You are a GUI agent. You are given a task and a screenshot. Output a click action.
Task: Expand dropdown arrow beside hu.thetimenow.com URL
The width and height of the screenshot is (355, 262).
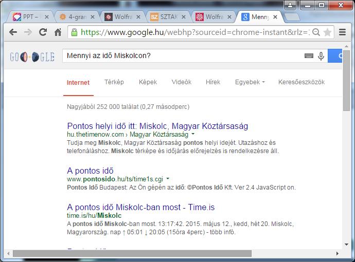193,134
